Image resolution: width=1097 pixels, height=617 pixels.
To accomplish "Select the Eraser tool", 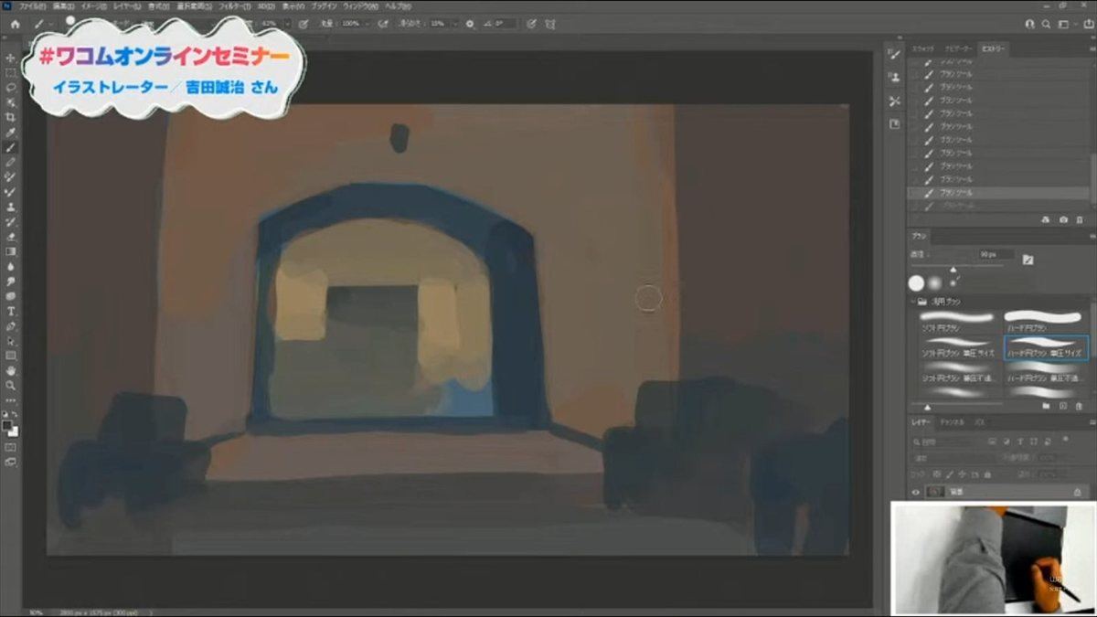I will pos(11,237).
